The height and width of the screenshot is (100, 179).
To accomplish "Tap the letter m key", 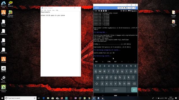I will click(x=129, y=84).
